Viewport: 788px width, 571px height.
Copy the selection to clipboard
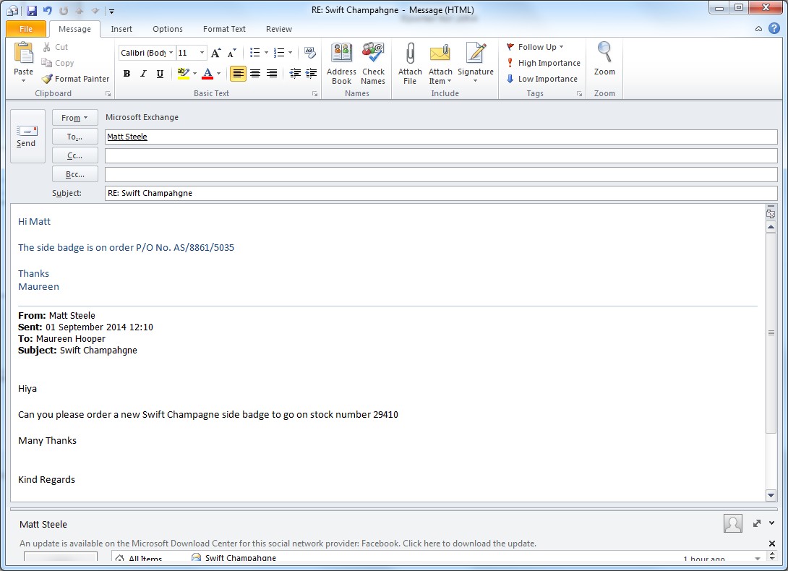58,63
